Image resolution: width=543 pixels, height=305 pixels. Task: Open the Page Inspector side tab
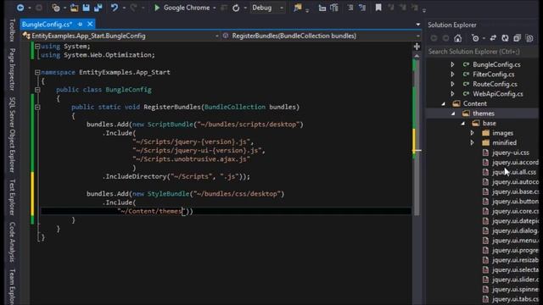(12, 69)
